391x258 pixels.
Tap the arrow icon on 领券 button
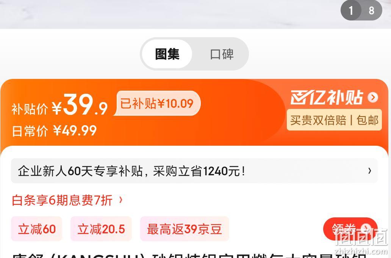tap(366, 228)
